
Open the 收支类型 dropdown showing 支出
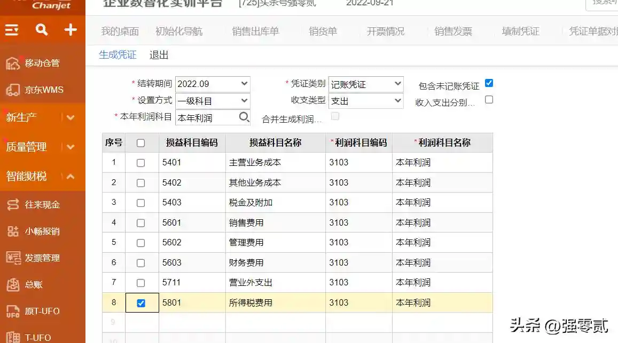pyautogui.click(x=366, y=101)
